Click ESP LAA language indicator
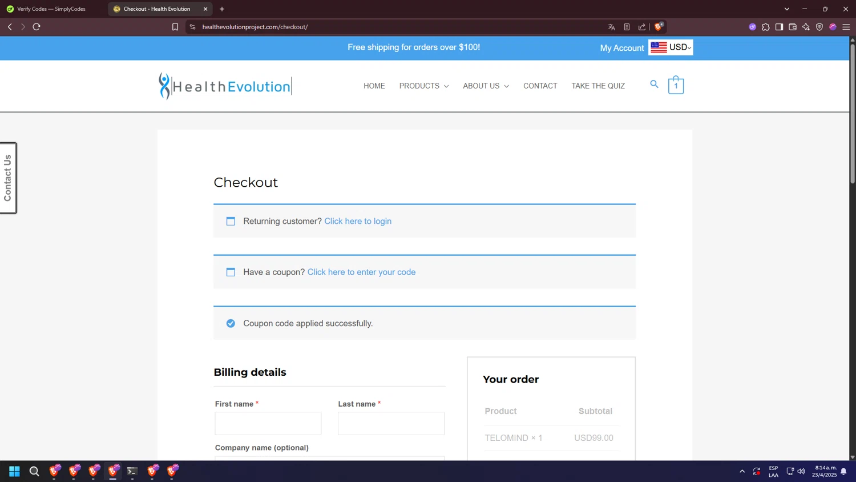The height and width of the screenshot is (482, 856). pos(773,471)
